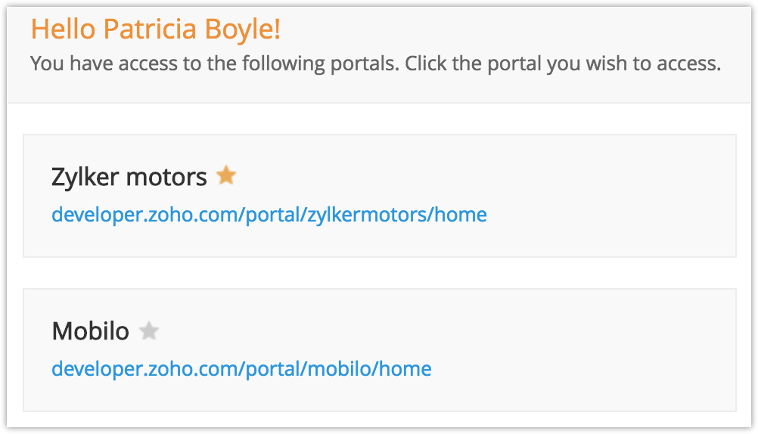Click the Mobilo portal name
Image resolution: width=758 pixels, height=434 pixels.
coord(90,331)
